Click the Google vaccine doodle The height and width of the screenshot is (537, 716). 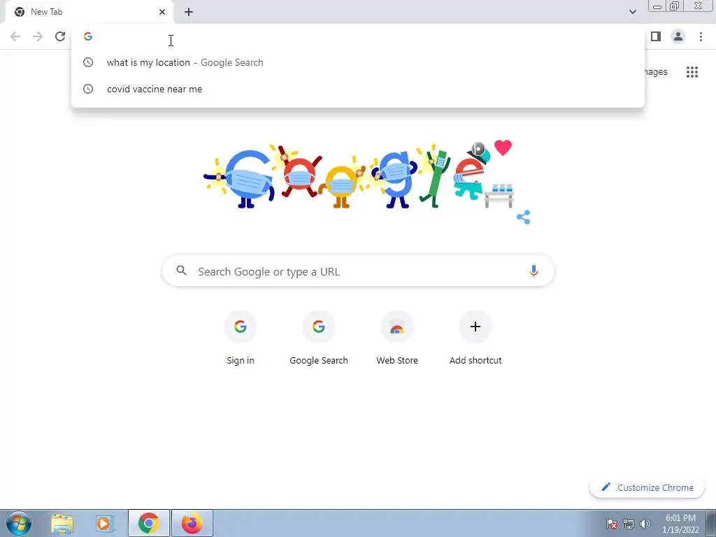point(359,176)
